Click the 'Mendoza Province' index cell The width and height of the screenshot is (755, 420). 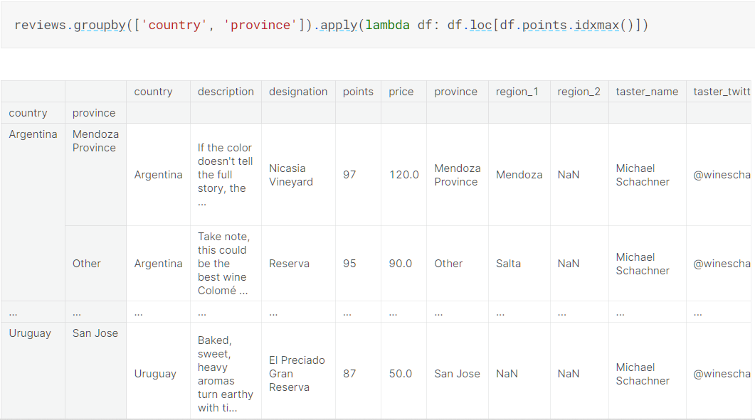coord(95,141)
